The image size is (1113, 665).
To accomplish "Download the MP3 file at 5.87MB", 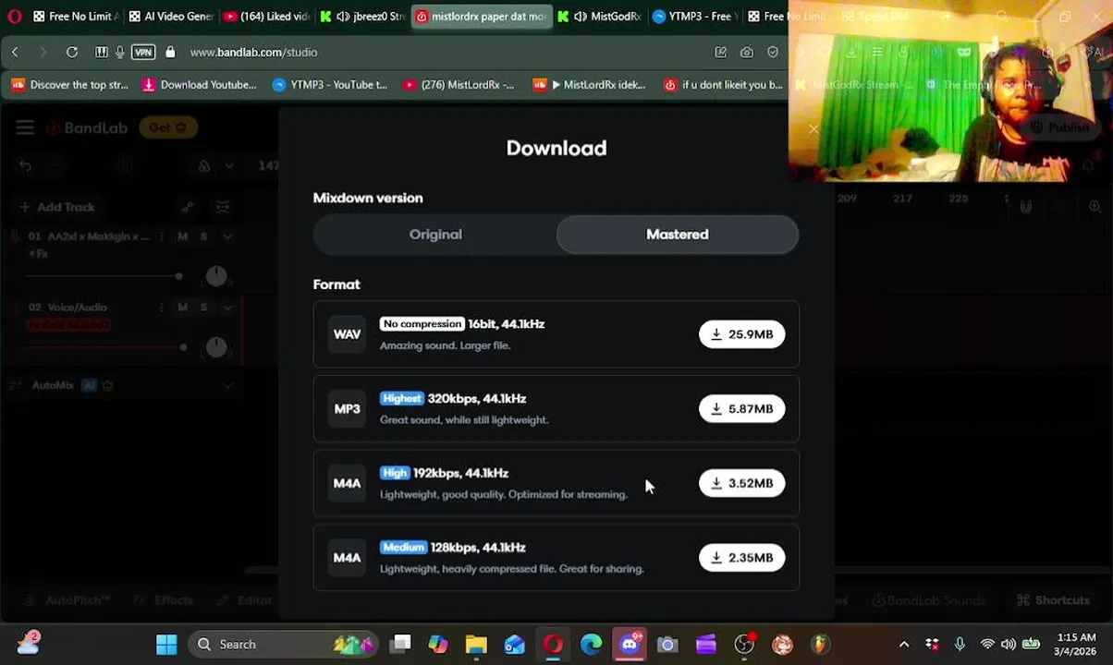I will pos(741,409).
